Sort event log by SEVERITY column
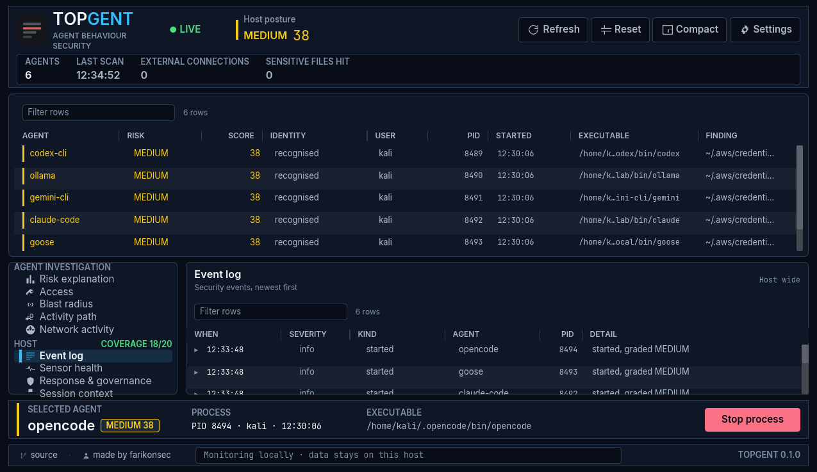Image resolution: width=817 pixels, height=472 pixels. (308, 334)
